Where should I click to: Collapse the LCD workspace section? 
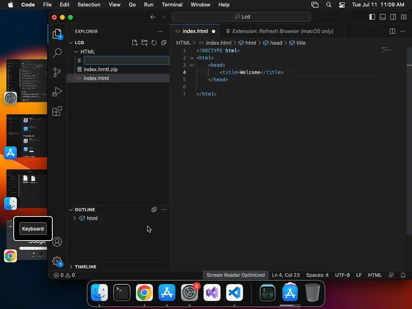[71, 43]
